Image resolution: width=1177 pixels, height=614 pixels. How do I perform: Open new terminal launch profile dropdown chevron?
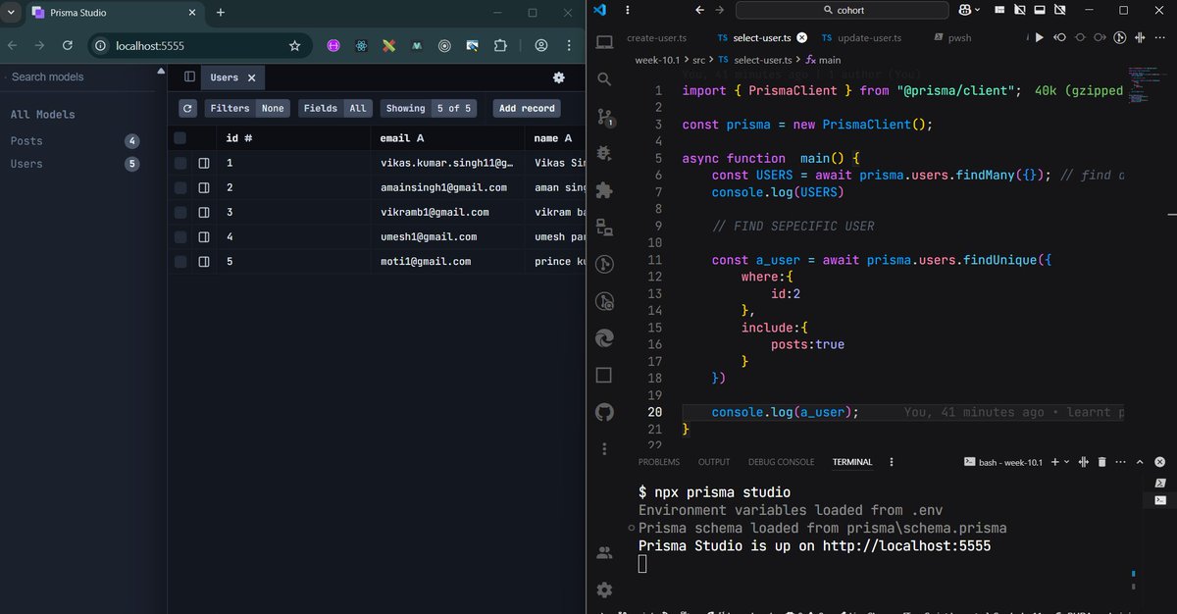coord(1067,462)
